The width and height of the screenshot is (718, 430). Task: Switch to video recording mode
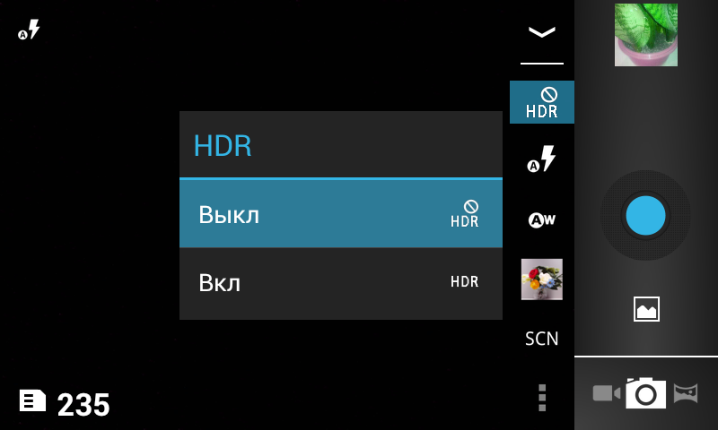click(x=607, y=393)
